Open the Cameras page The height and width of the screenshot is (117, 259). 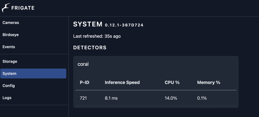11,23
